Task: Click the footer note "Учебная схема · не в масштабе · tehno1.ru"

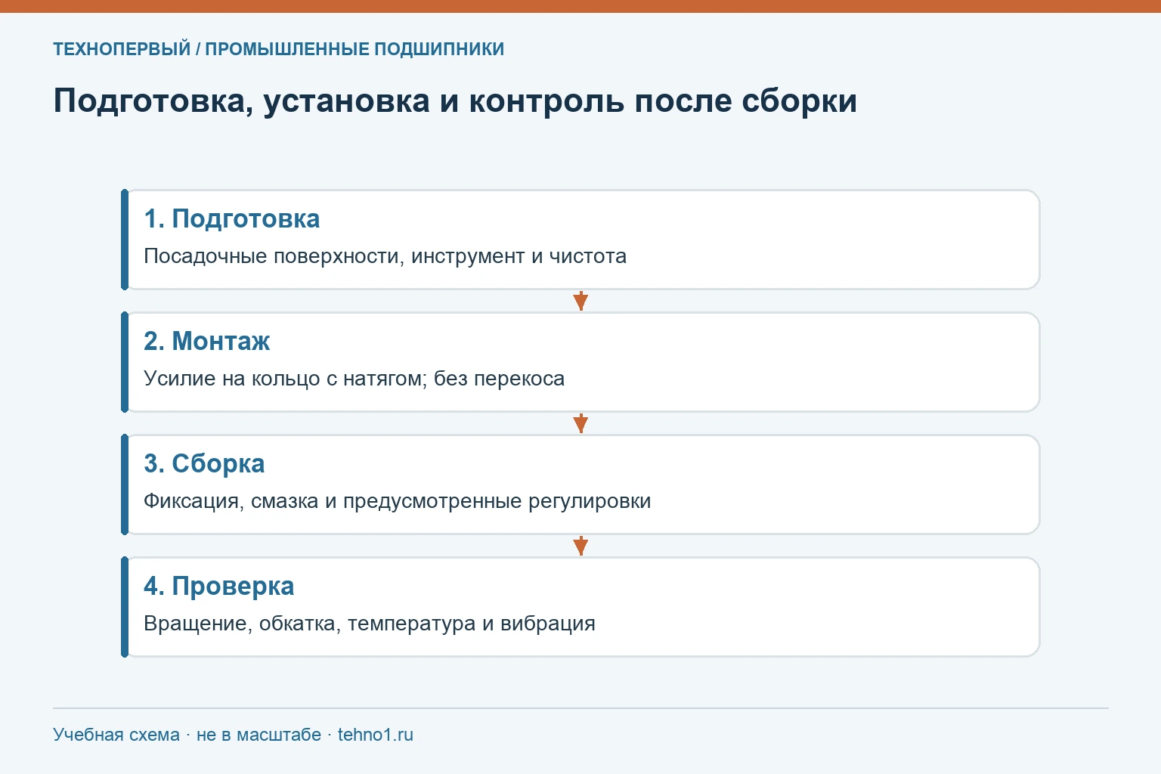Action: [233, 735]
